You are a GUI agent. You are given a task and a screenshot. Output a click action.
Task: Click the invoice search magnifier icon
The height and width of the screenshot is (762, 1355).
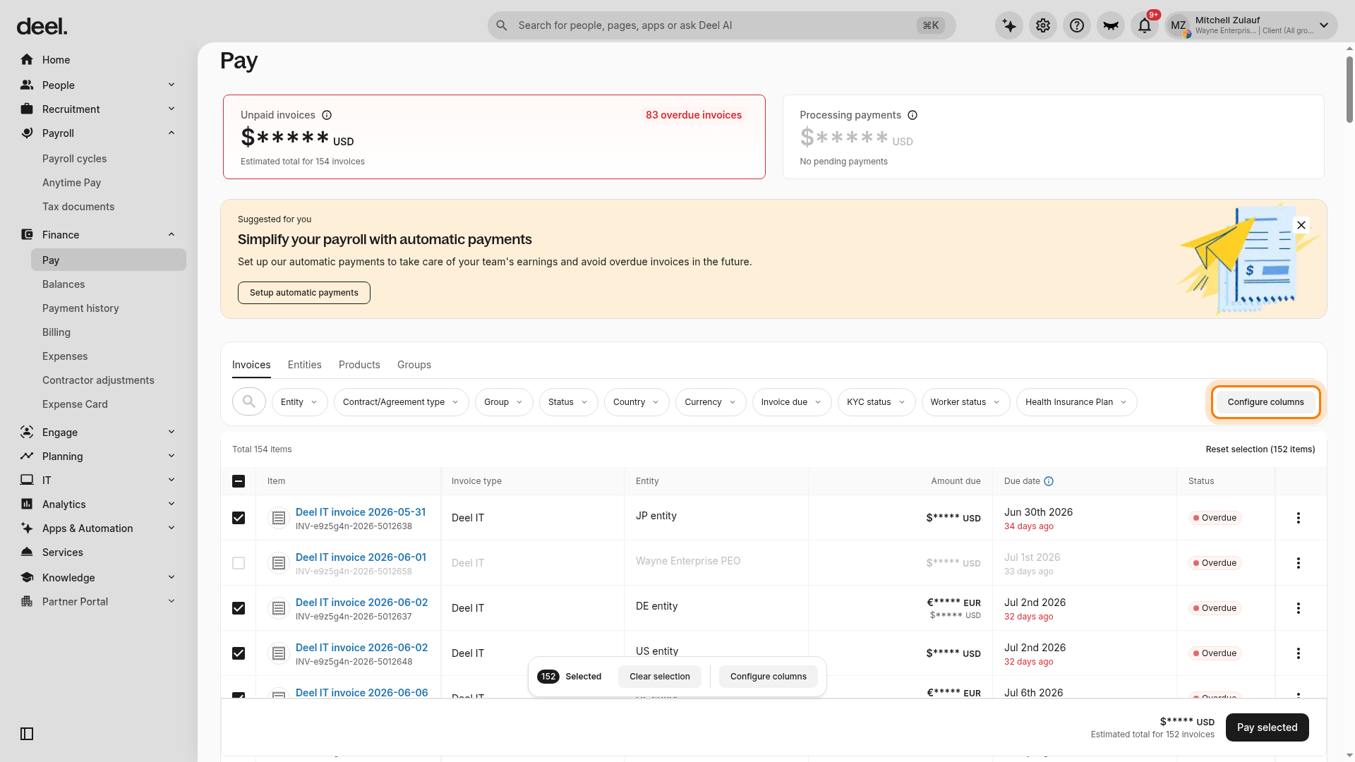coord(249,401)
